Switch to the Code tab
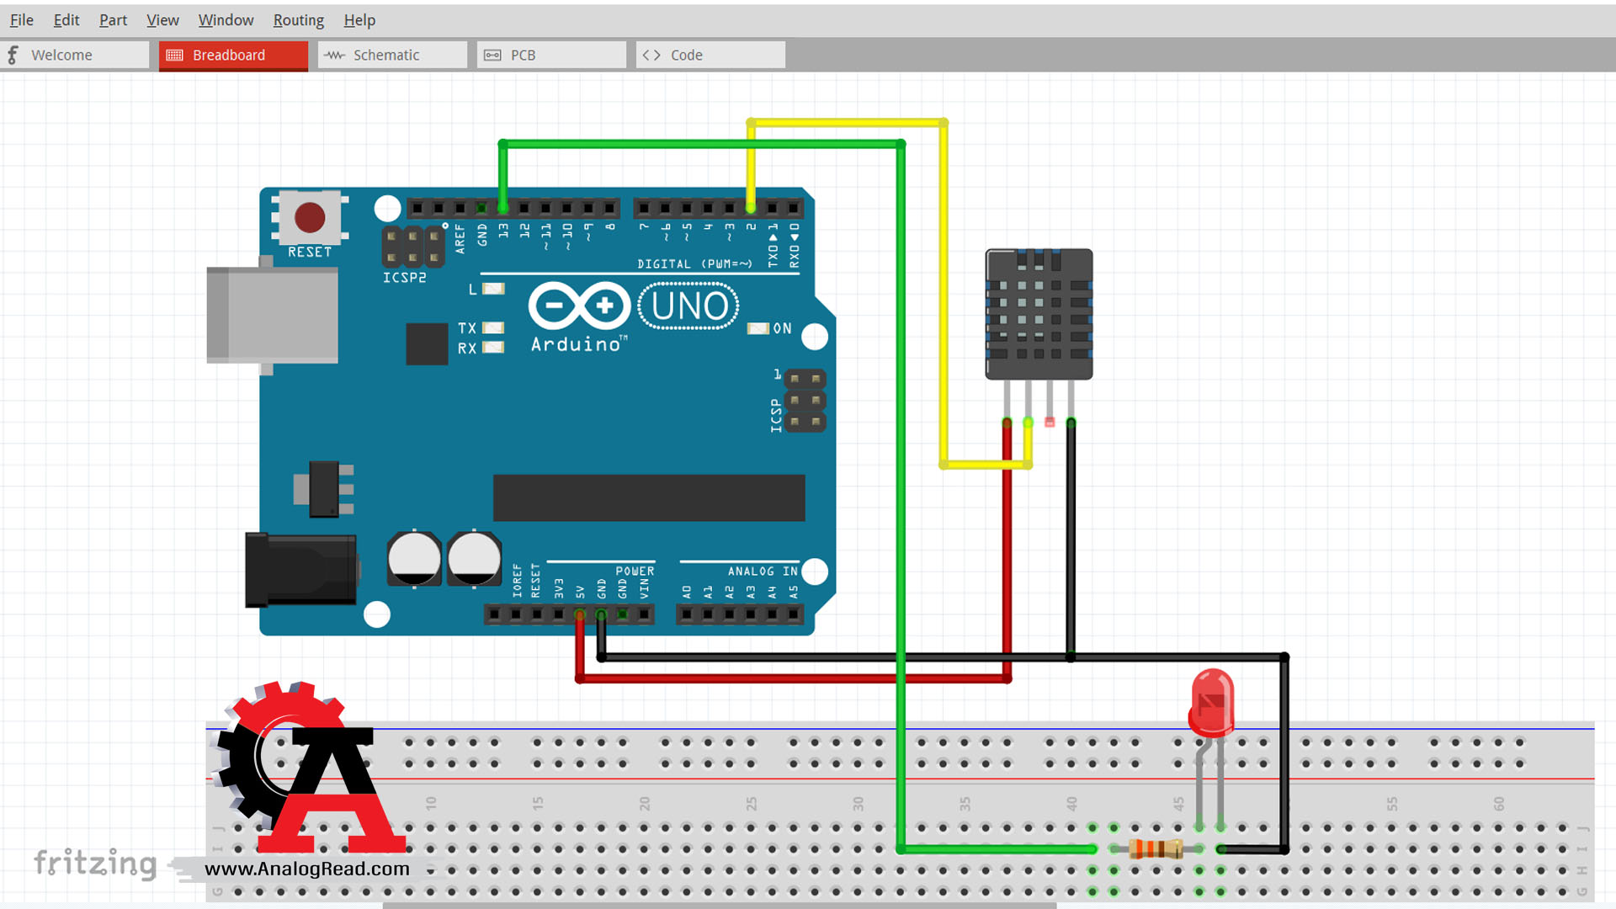The image size is (1616, 909). (710, 55)
